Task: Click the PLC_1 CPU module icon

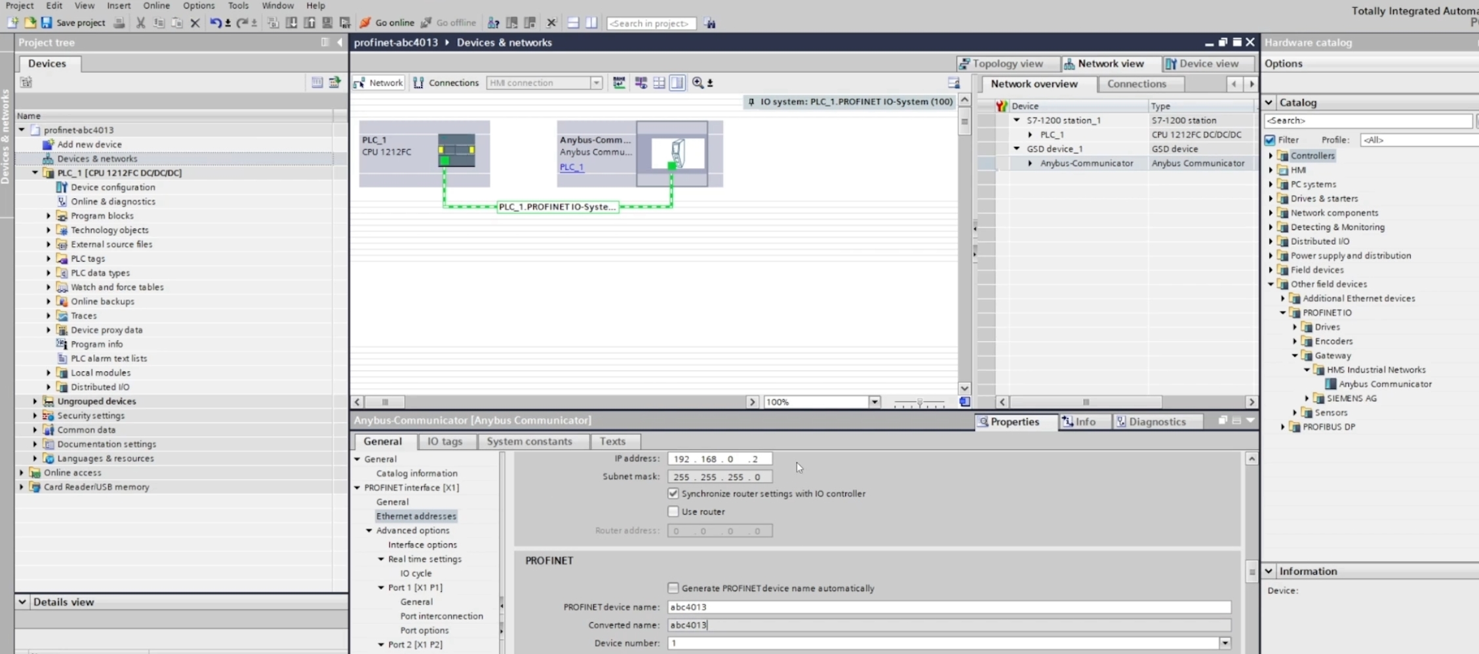Action: [456, 151]
